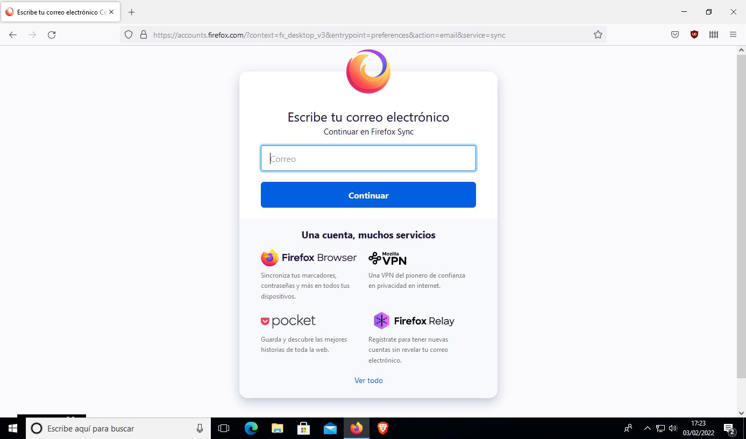Viewport: 746px width, 439px height.
Task: Click the Firefox Relay logo
Action: pos(414,321)
